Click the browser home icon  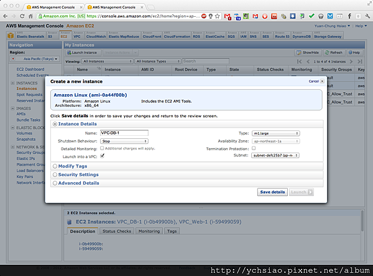click(x=30, y=16)
